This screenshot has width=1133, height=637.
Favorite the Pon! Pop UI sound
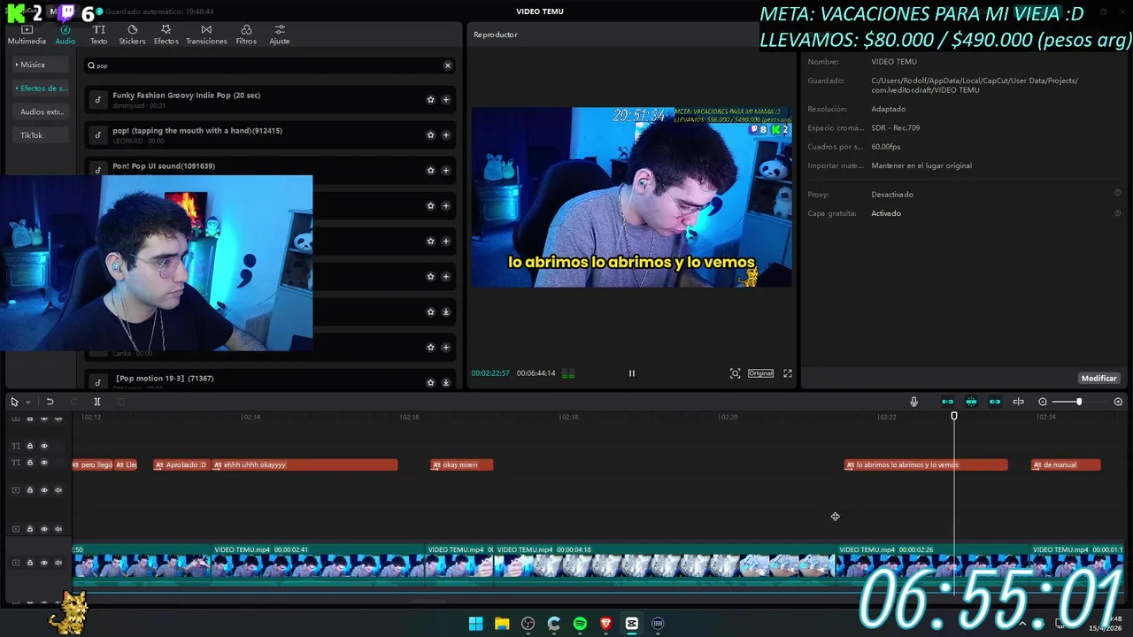point(430,171)
